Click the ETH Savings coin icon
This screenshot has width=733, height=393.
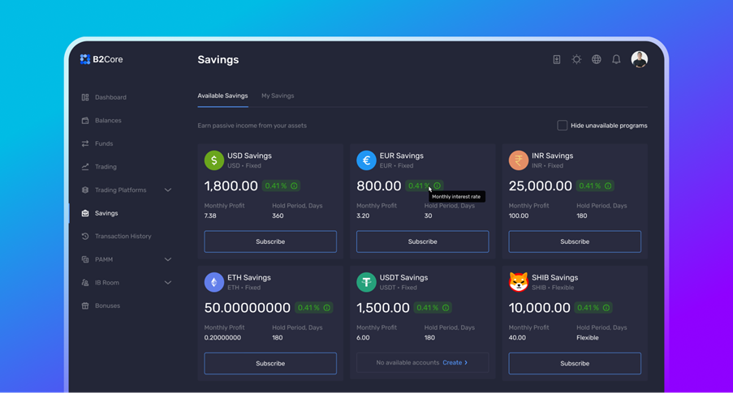pos(213,282)
